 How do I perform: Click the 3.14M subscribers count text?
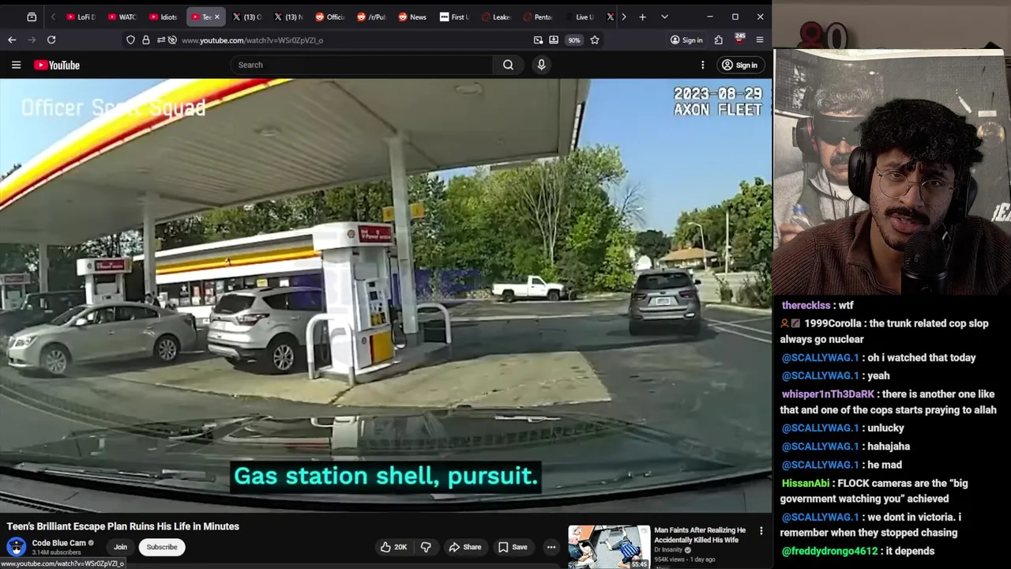pyautogui.click(x=56, y=552)
